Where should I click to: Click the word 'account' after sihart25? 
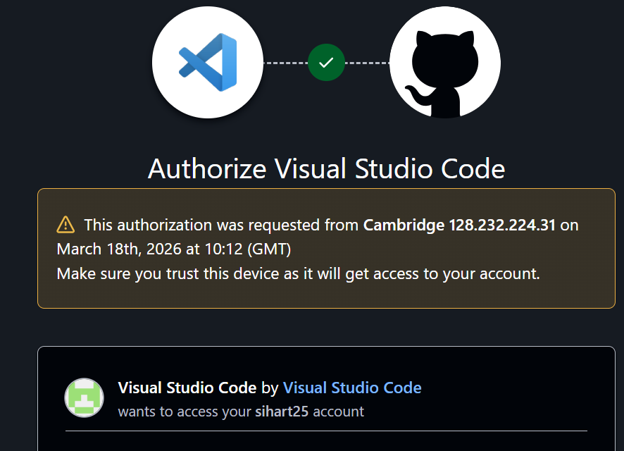338,412
